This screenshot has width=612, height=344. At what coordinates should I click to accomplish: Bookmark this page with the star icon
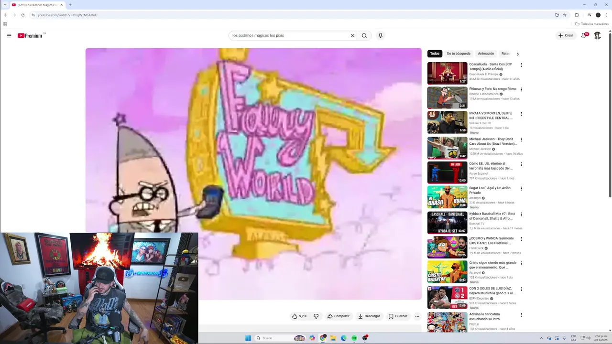(565, 15)
